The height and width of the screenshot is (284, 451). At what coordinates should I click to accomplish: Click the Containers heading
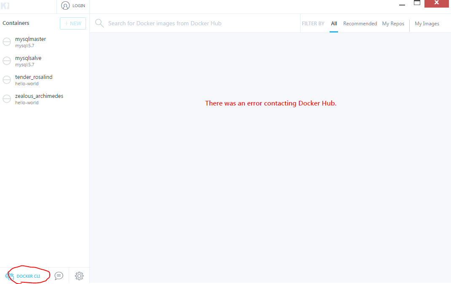(16, 23)
